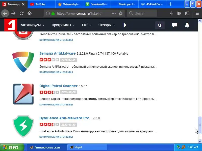Click ByteFence version 5.7.0.0 text
Screen dimensions: 202x151
(95, 118)
